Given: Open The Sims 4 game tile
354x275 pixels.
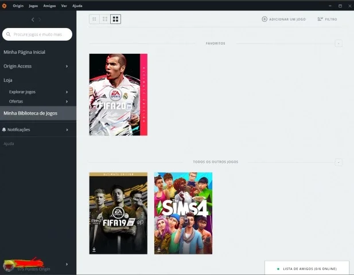Looking at the screenshot, I should 183,213.
